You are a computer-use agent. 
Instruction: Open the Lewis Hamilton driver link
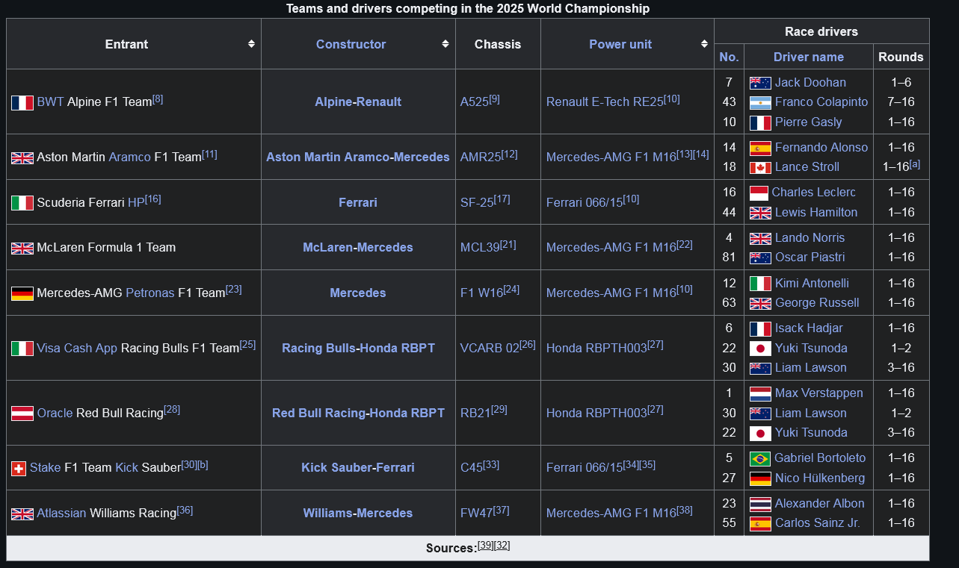816,213
